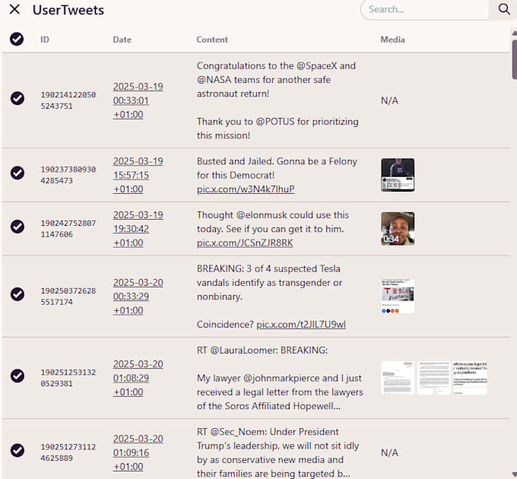The width and height of the screenshot is (517, 479).
Task: Uncheck the Busted and Jailed tweet row
Action: pyautogui.click(x=17, y=173)
